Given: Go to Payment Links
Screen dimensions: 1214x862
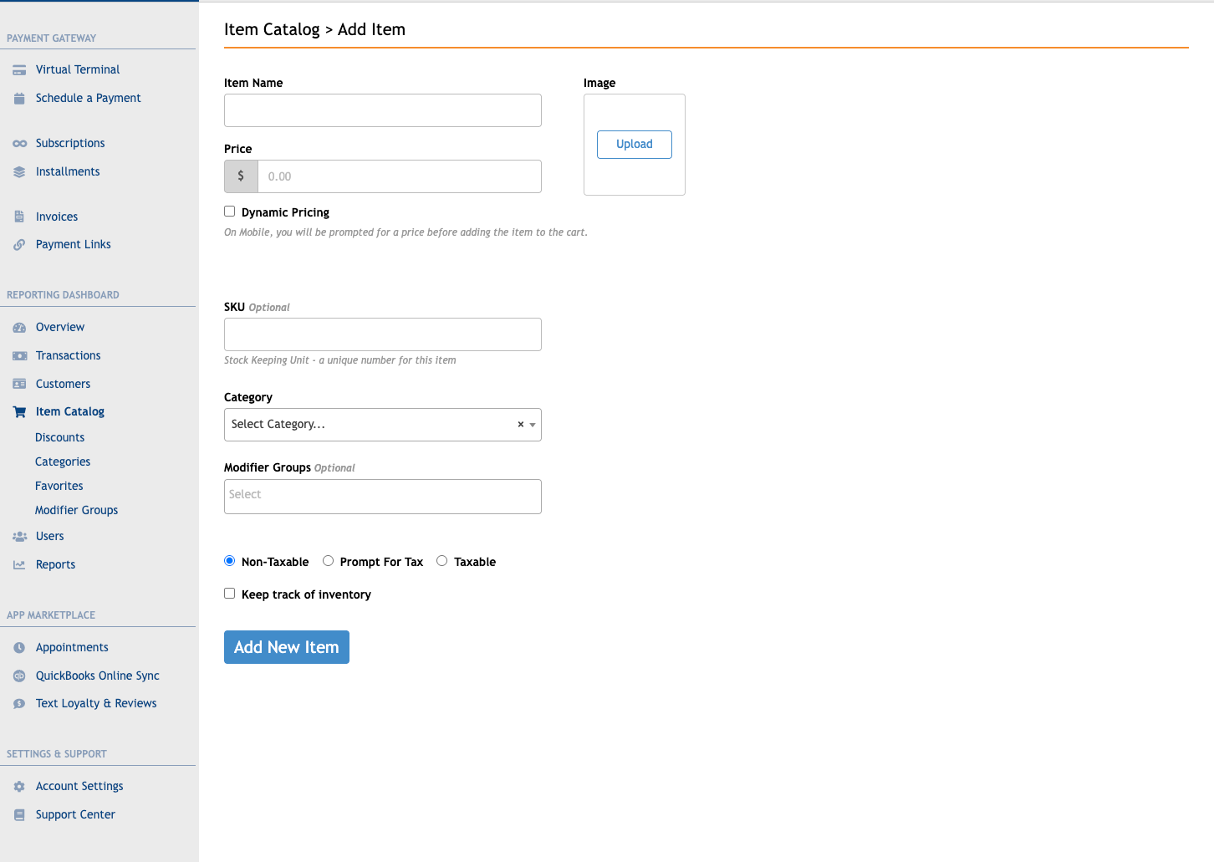Looking at the screenshot, I should (74, 245).
